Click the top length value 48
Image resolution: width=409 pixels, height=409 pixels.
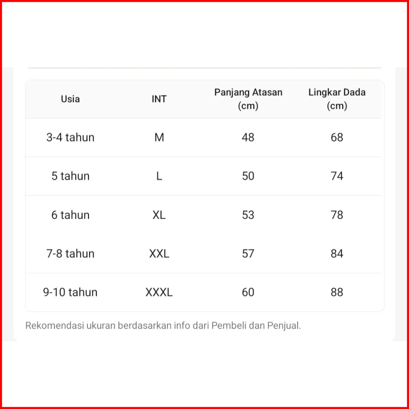tap(248, 137)
